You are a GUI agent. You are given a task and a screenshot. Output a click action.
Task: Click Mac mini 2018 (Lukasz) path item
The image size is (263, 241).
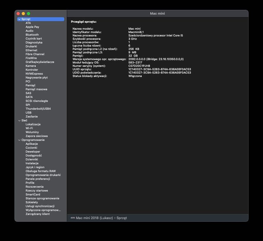coord(94,218)
